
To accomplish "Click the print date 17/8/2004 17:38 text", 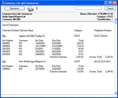I will click(106, 14).
